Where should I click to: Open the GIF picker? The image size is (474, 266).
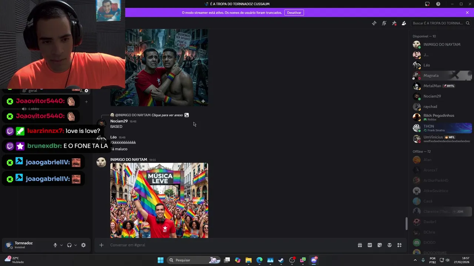tap(370, 245)
